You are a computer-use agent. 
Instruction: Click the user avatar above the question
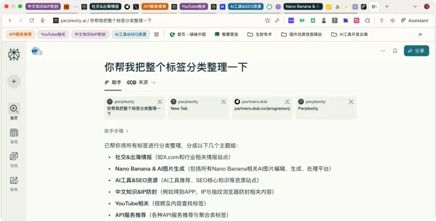(x=37, y=51)
